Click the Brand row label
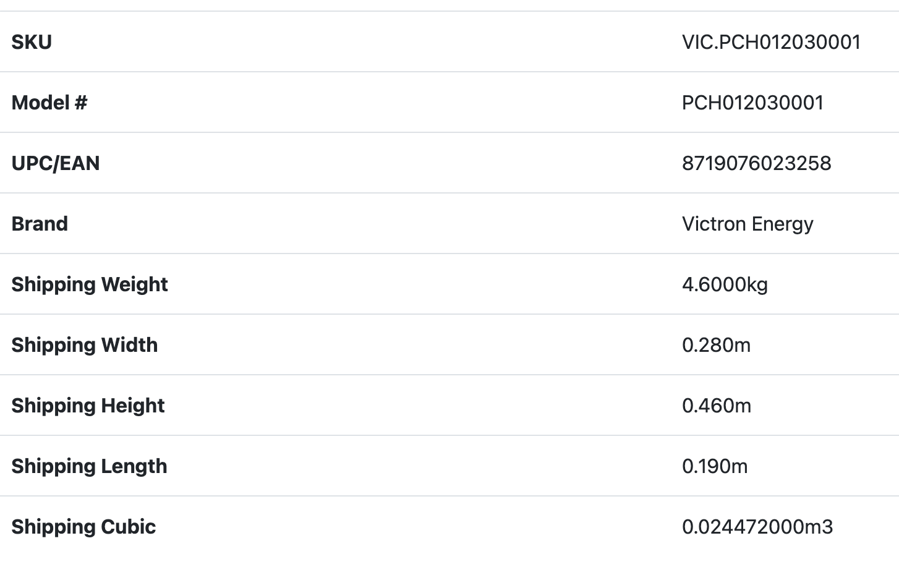 (40, 224)
